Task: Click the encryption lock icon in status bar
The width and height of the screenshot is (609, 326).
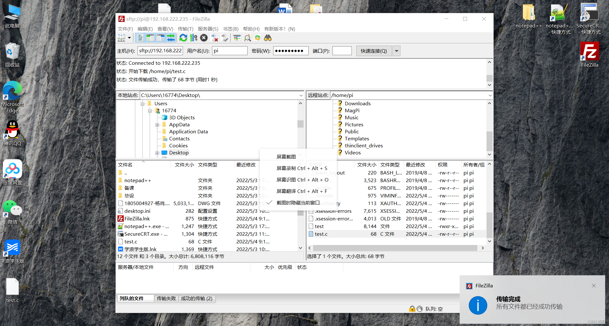Action: pos(412,309)
